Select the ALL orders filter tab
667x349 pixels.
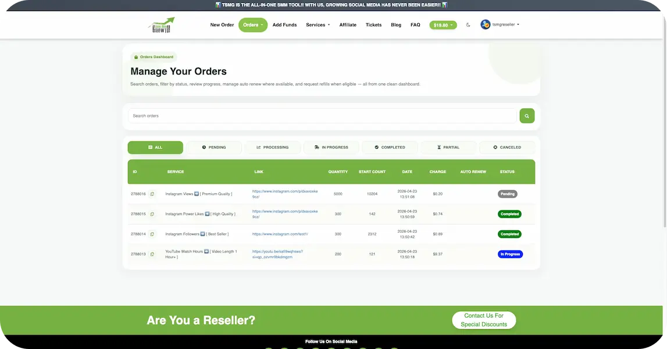tap(155, 147)
